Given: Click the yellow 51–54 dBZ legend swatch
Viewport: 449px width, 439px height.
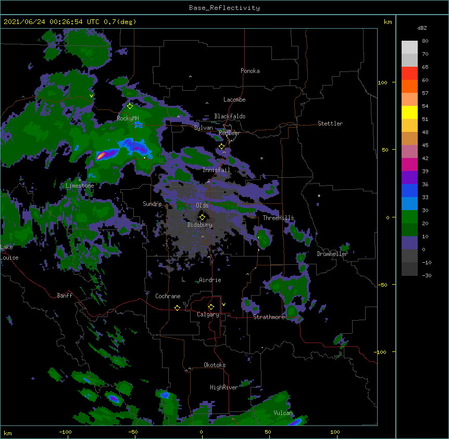Looking at the screenshot, I should [x=409, y=112].
